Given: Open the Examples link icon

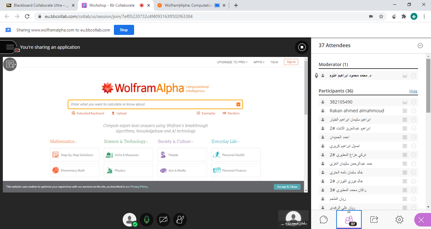Looking at the screenshot, I should tap(206, 113).
